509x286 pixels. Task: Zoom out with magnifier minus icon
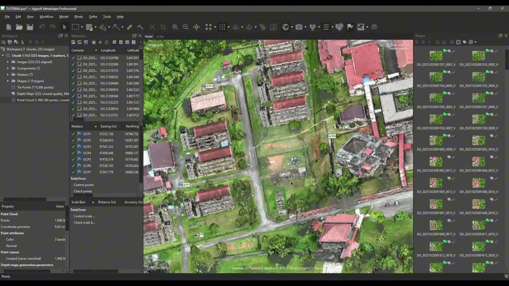[x=186, y=27]
